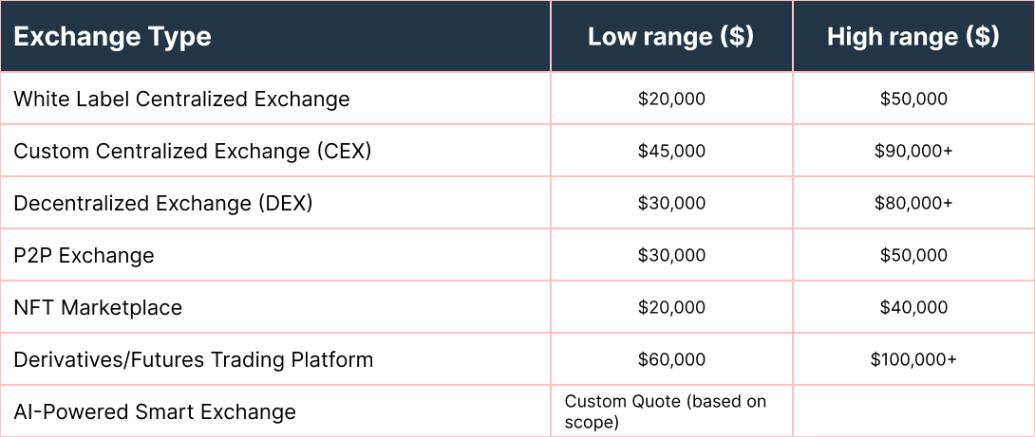This screenshot has height=437, width=1035.
Task: Select the $40,000 high range value
Action: (x=913, y=307)
